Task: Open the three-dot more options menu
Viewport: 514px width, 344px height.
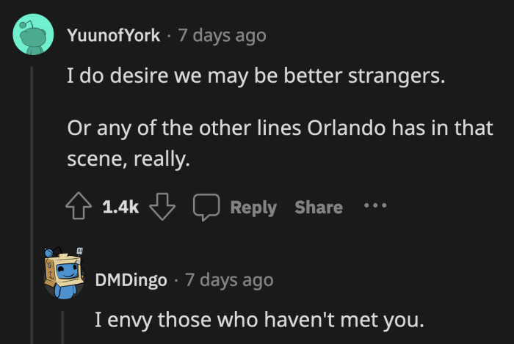Action: tap(374, 207)
